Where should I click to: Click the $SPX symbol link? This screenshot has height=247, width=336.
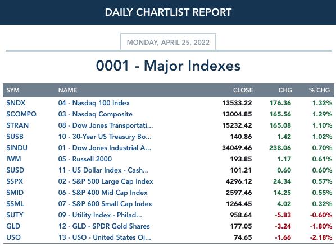click(x=15, y=181)
